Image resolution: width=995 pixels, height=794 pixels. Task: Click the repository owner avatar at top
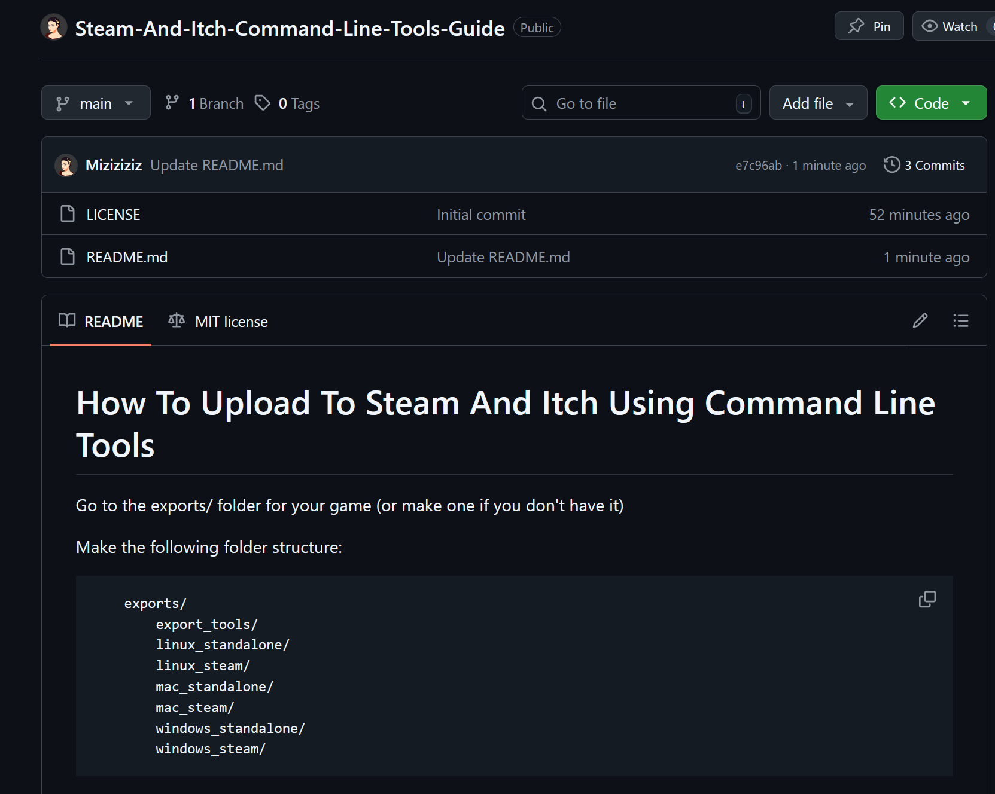click(x=54, y=28)
